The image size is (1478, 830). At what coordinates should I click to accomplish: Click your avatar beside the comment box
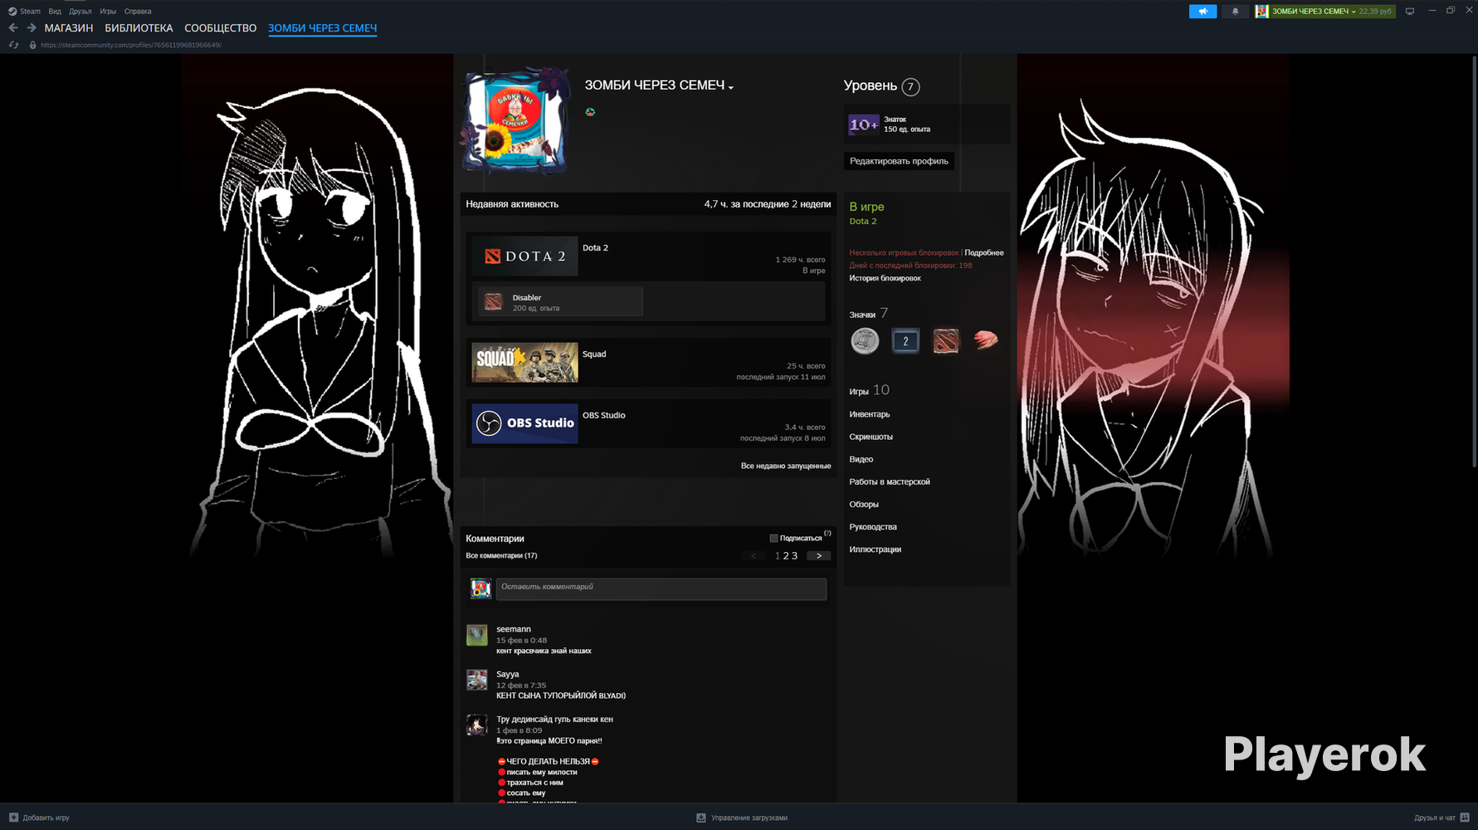(480, 588)
